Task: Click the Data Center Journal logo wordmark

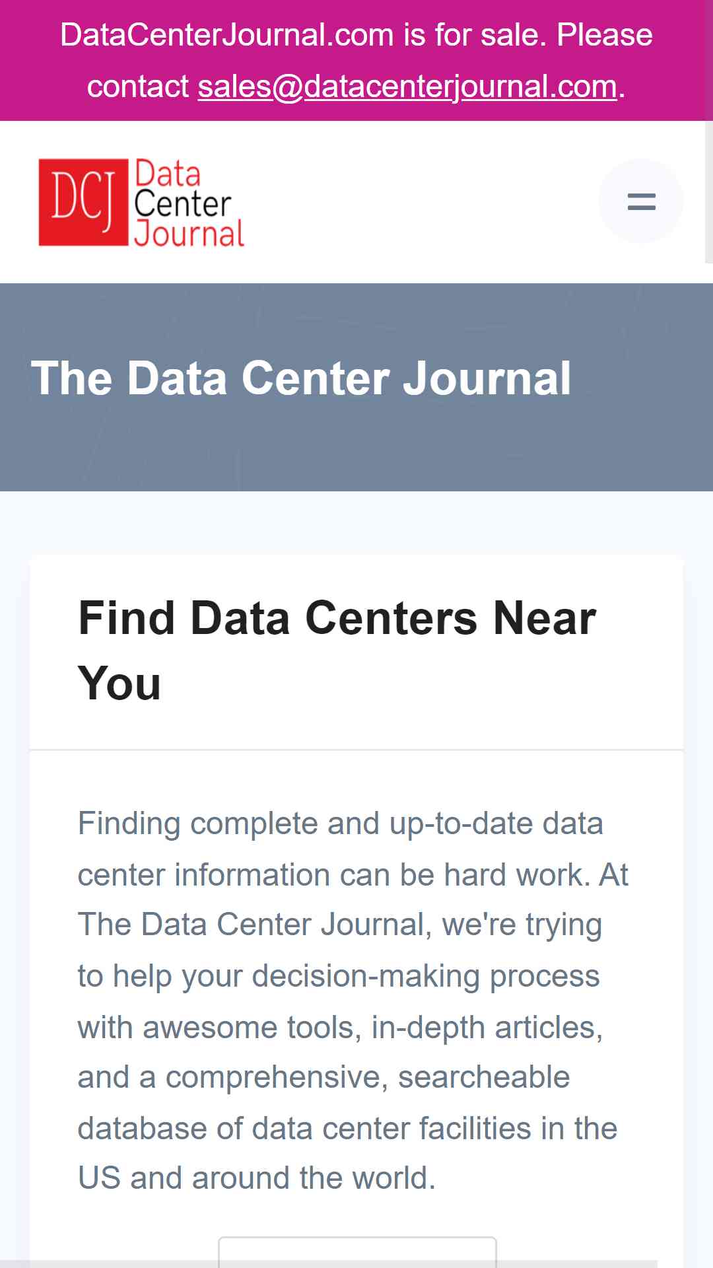Action: tap(189, 203)
